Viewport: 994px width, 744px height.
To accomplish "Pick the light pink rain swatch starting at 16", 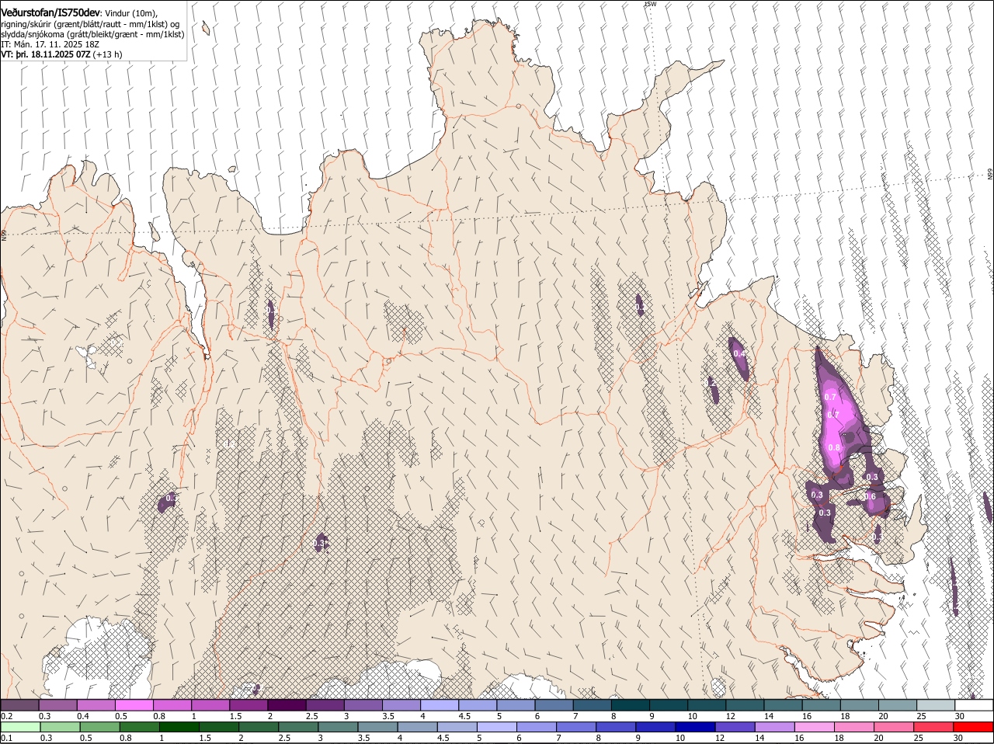I will click(x=814, y=727).
